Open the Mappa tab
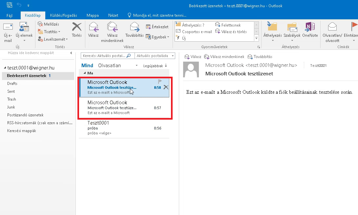The image size is (358, 215). coord(93,15)
